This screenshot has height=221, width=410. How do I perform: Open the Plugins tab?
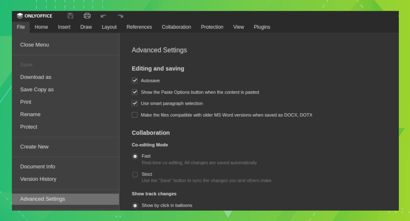click(x=262, y=27)
